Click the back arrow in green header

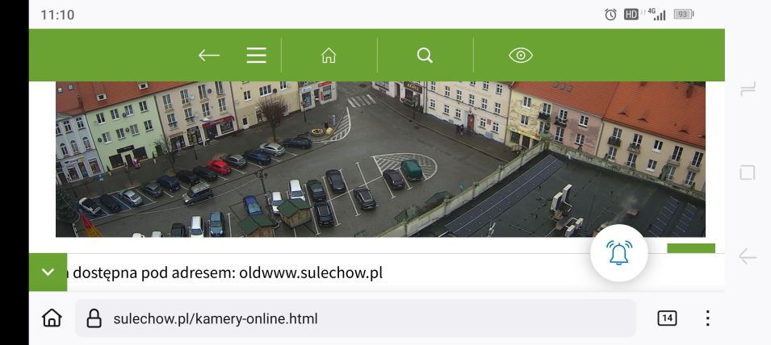tap(209, 56)
